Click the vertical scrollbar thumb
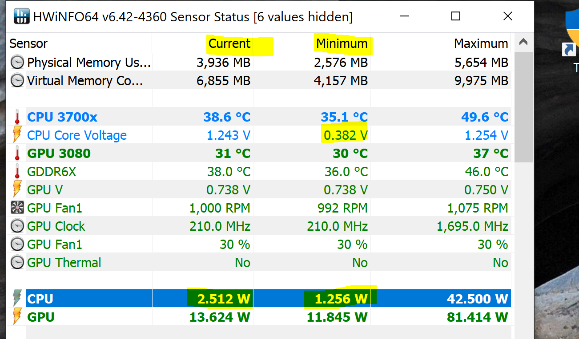 pyautogui.click(x=523, y=107)
